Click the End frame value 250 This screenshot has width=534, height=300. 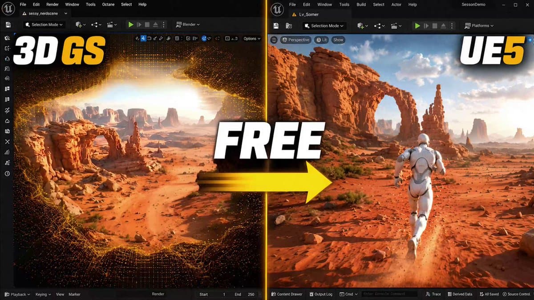point(251,294)
